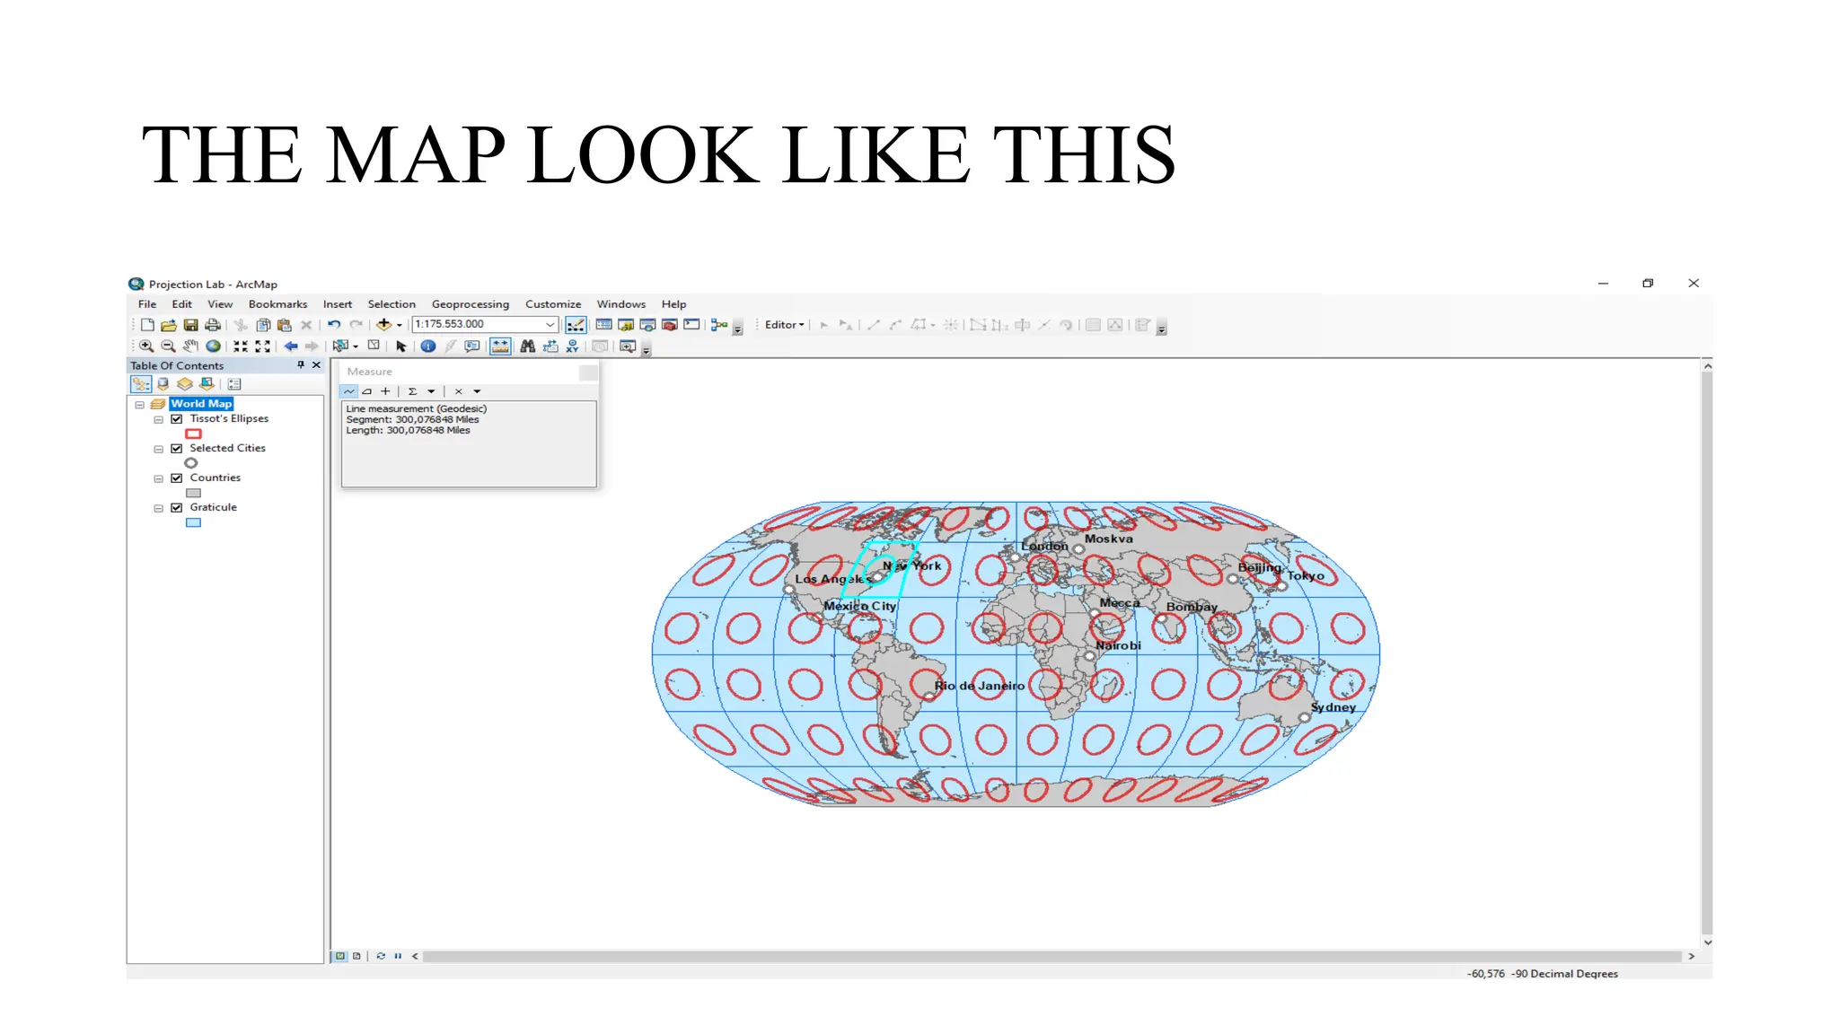Open the File menu

tap(147, 304)
